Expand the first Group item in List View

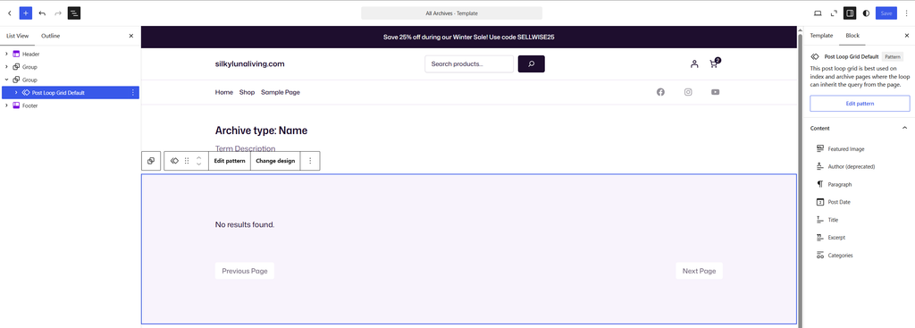pos(6,66)
